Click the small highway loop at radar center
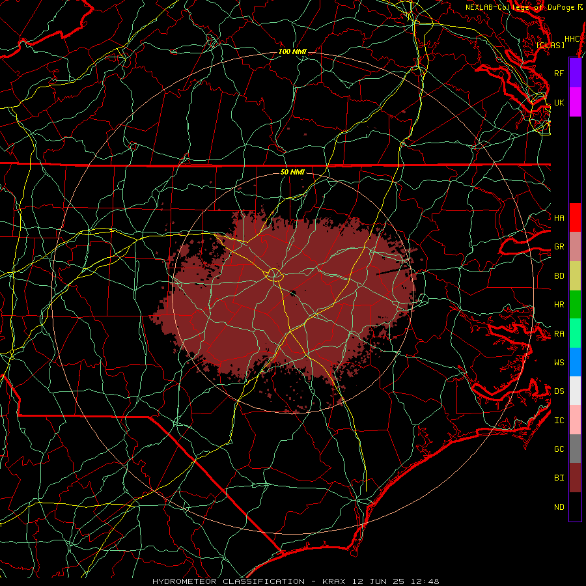586x586 pixels. click(x=274, y=275)
